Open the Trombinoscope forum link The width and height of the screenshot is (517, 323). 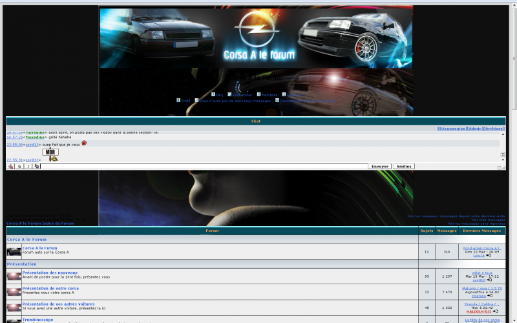37,320
